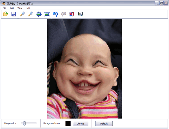Undo the last warp with the blue arrow
This screenshot has width=169, height=129.
tap(55, 14)
